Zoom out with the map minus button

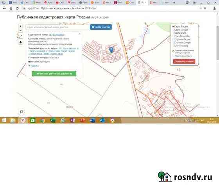(20, 31)
